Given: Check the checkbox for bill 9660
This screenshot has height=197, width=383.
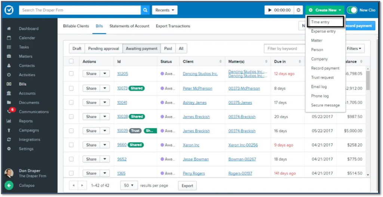Looking at the screenshot, I should [x=71, y=145].
